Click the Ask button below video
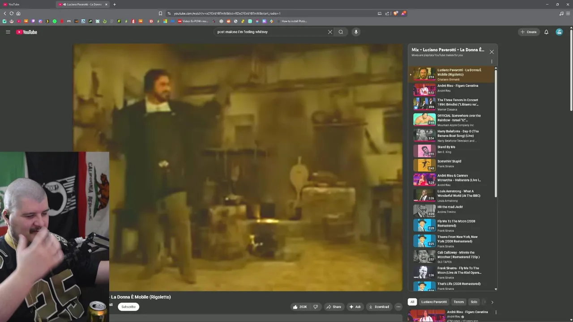Screen dimensions: 573x322 tap(355, 307)
